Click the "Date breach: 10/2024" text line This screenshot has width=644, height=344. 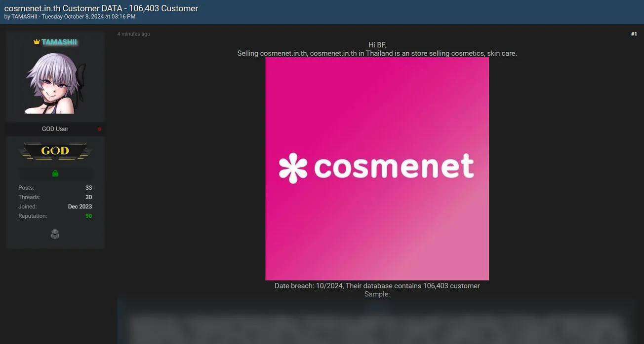coord(377,286)
